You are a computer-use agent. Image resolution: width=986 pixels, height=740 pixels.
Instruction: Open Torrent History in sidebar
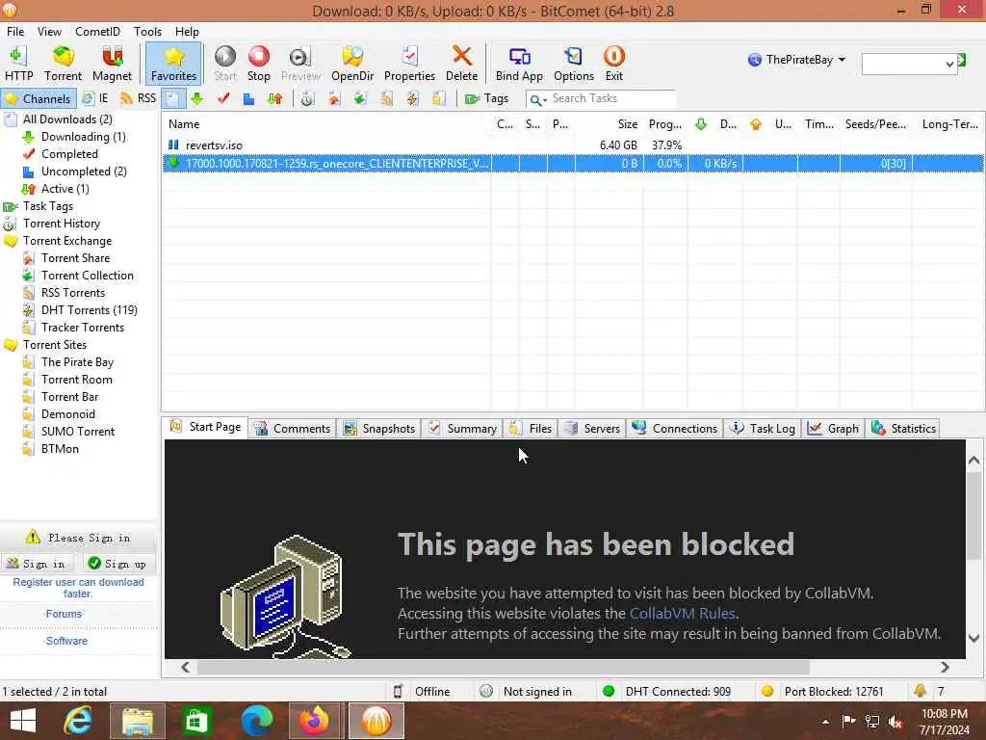[61, 224]
